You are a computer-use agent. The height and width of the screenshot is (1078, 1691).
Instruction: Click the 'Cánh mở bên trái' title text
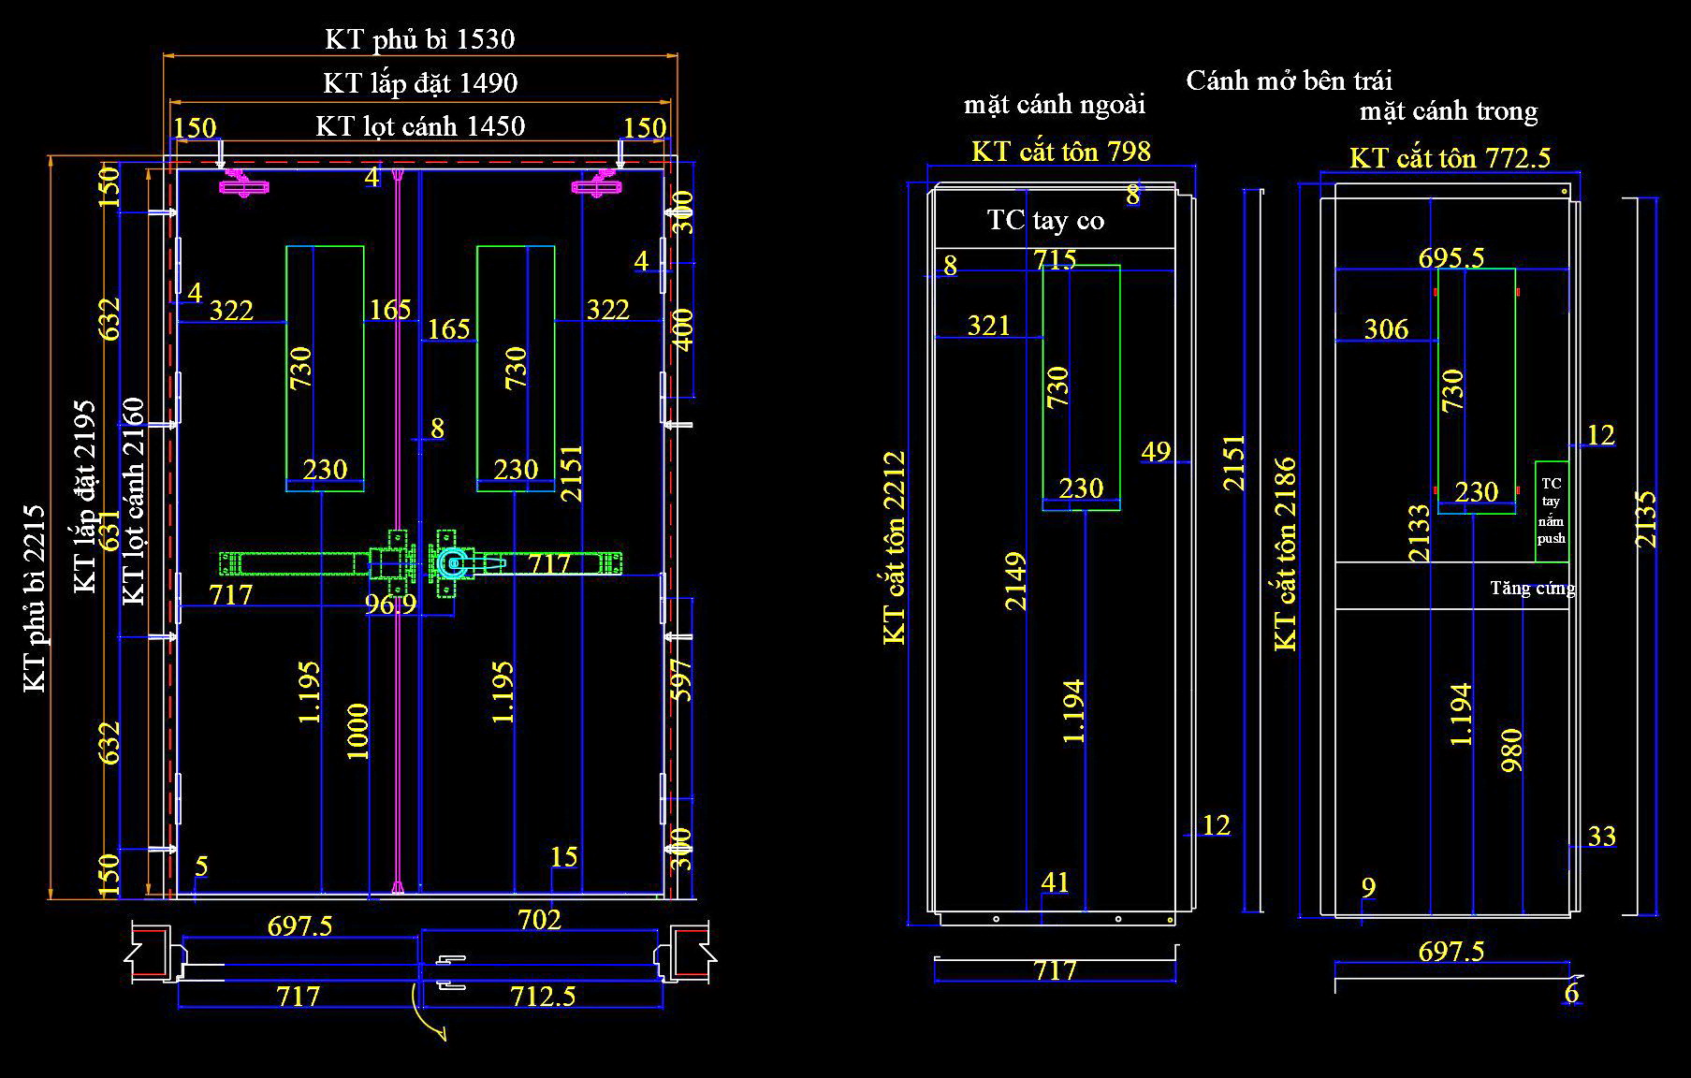click(x=1290, y=80)
